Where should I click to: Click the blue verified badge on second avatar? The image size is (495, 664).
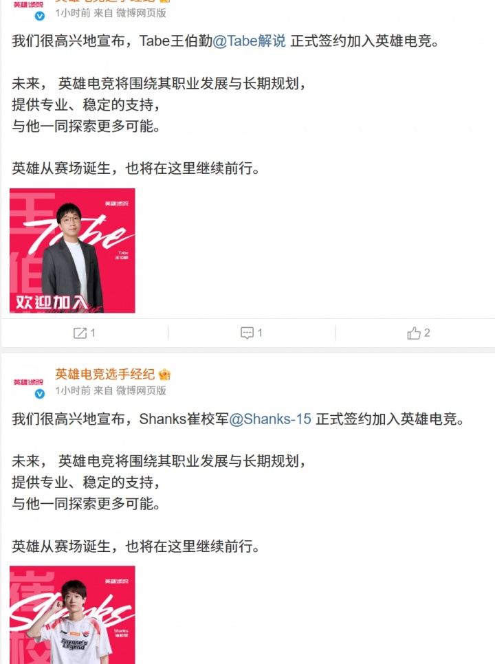(x=39, y=394)
